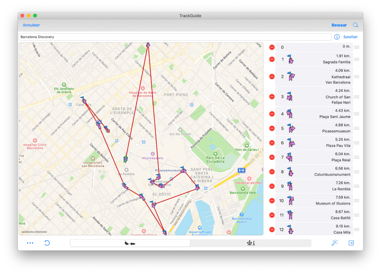
Task: Click the magic wand icon
Action: point(334,243)
